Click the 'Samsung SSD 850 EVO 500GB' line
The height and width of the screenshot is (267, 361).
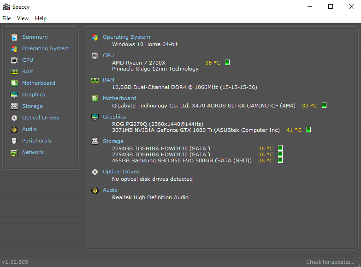182,160
